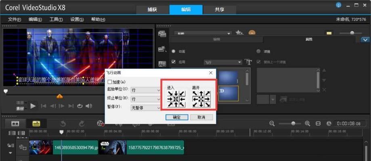Open the 飞行 animation type dropdown
The image size is (371, 161).
click(x=223, y=62)
